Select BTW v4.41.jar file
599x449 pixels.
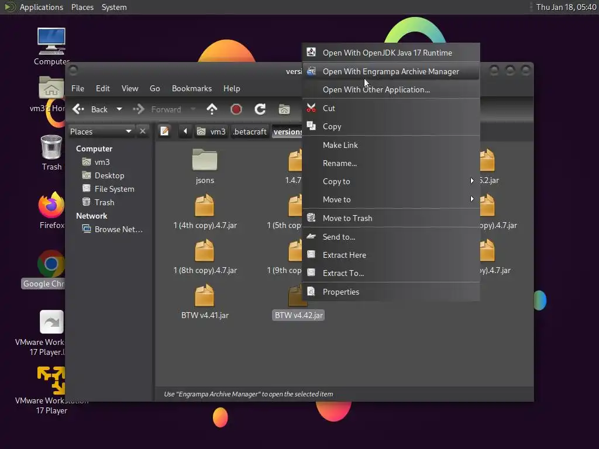click(x=205, y=302)
